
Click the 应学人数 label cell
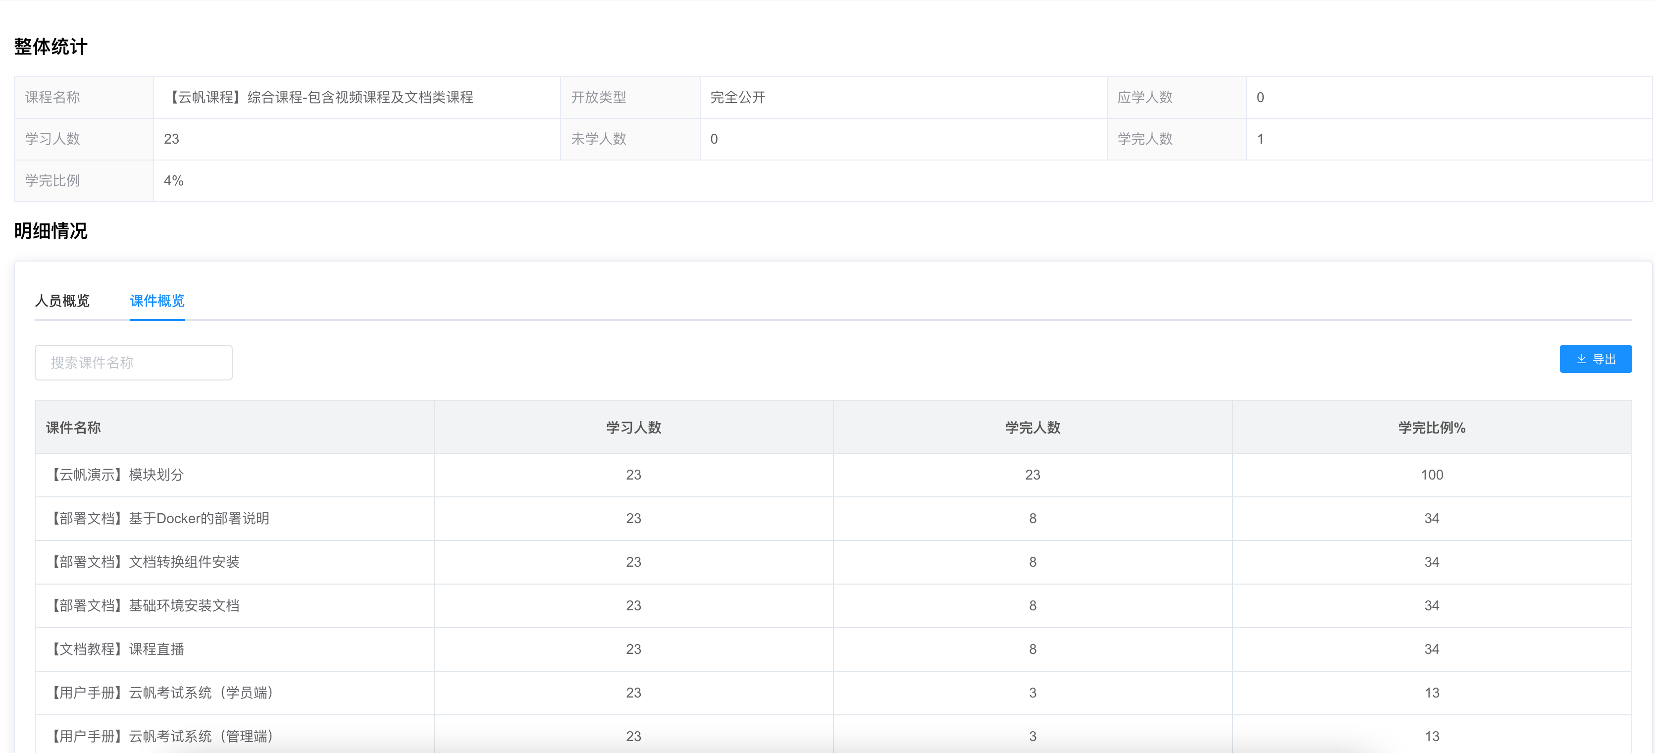point(1176,98)
